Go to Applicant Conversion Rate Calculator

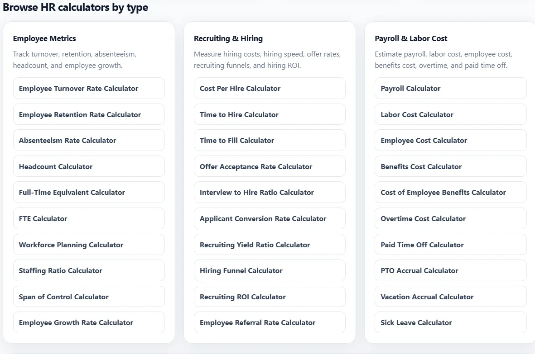pyautogui.click(x=270, y=218)
